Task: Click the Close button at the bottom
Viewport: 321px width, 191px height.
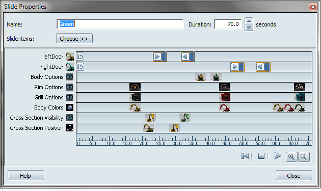Action: pos(294,175)
